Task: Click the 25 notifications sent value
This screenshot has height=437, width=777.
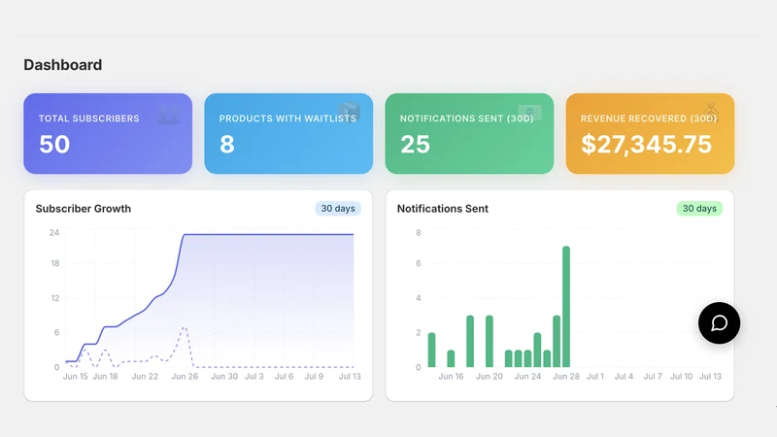Action: (x=416, y=144)
